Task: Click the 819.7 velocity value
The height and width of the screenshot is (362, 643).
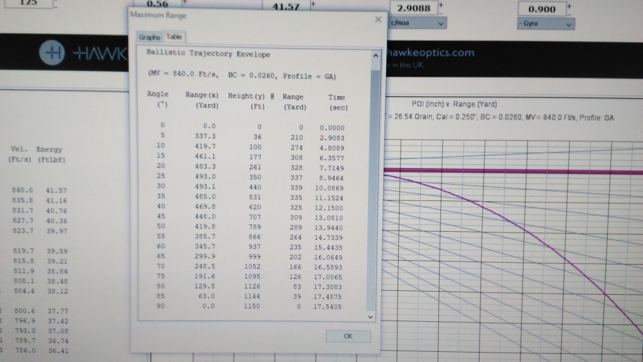Action: tap(23, 251)
